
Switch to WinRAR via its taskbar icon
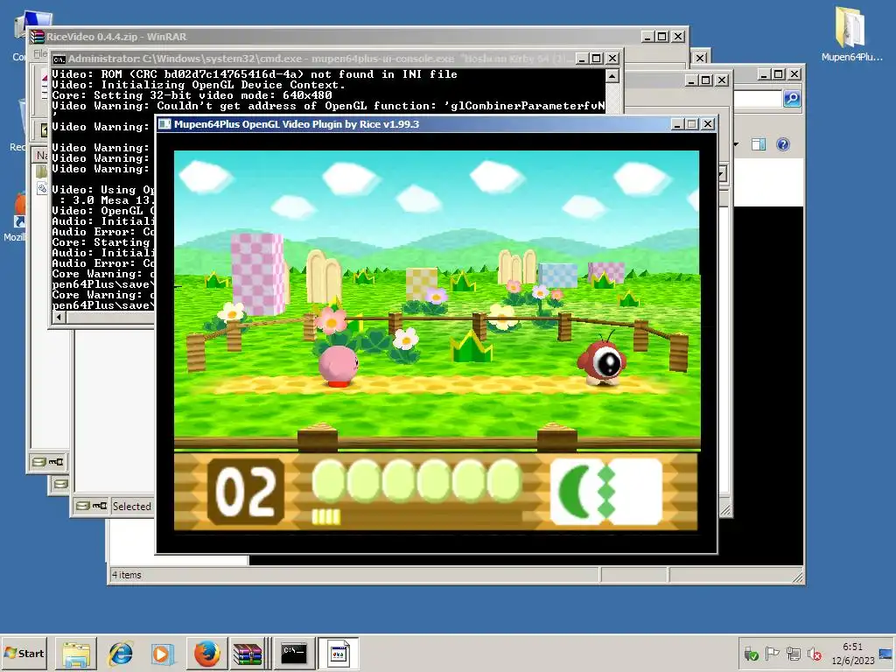248,654
